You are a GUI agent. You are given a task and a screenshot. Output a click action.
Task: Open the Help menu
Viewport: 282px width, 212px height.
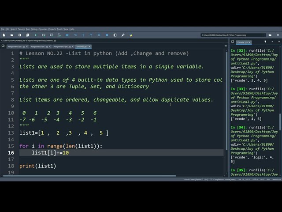click(x=72, y=29)
